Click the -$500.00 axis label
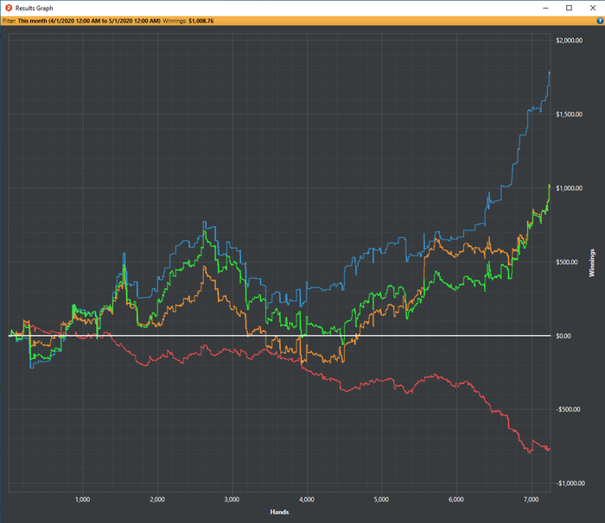The image size is (605, 523). pos(568,409)
